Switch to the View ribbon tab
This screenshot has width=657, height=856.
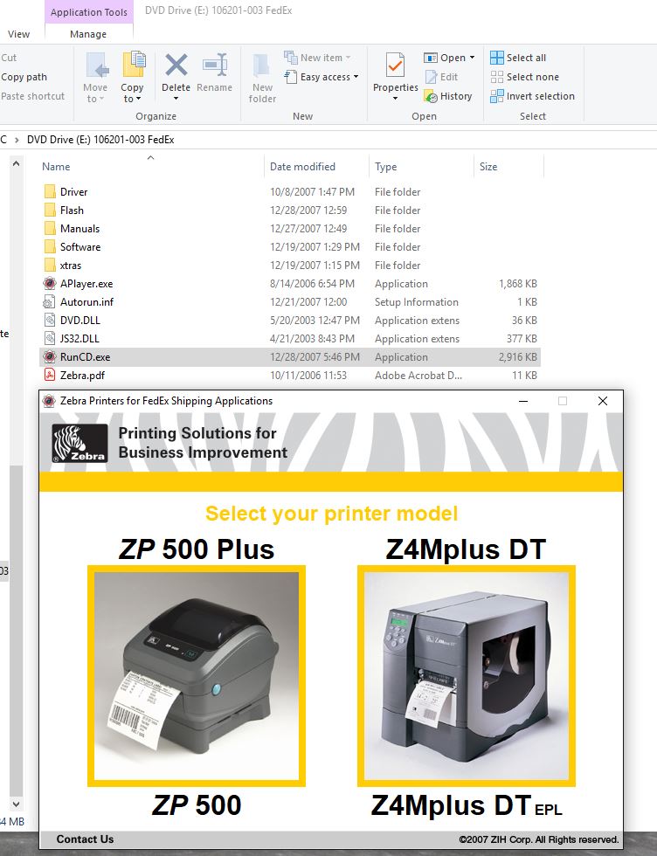(x=18, y=34)
